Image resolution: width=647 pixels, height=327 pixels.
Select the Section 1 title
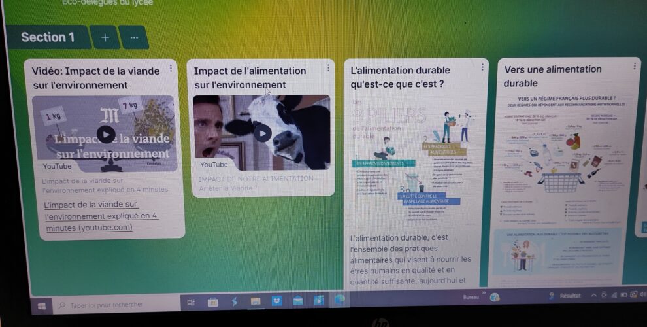click(48, 37)
